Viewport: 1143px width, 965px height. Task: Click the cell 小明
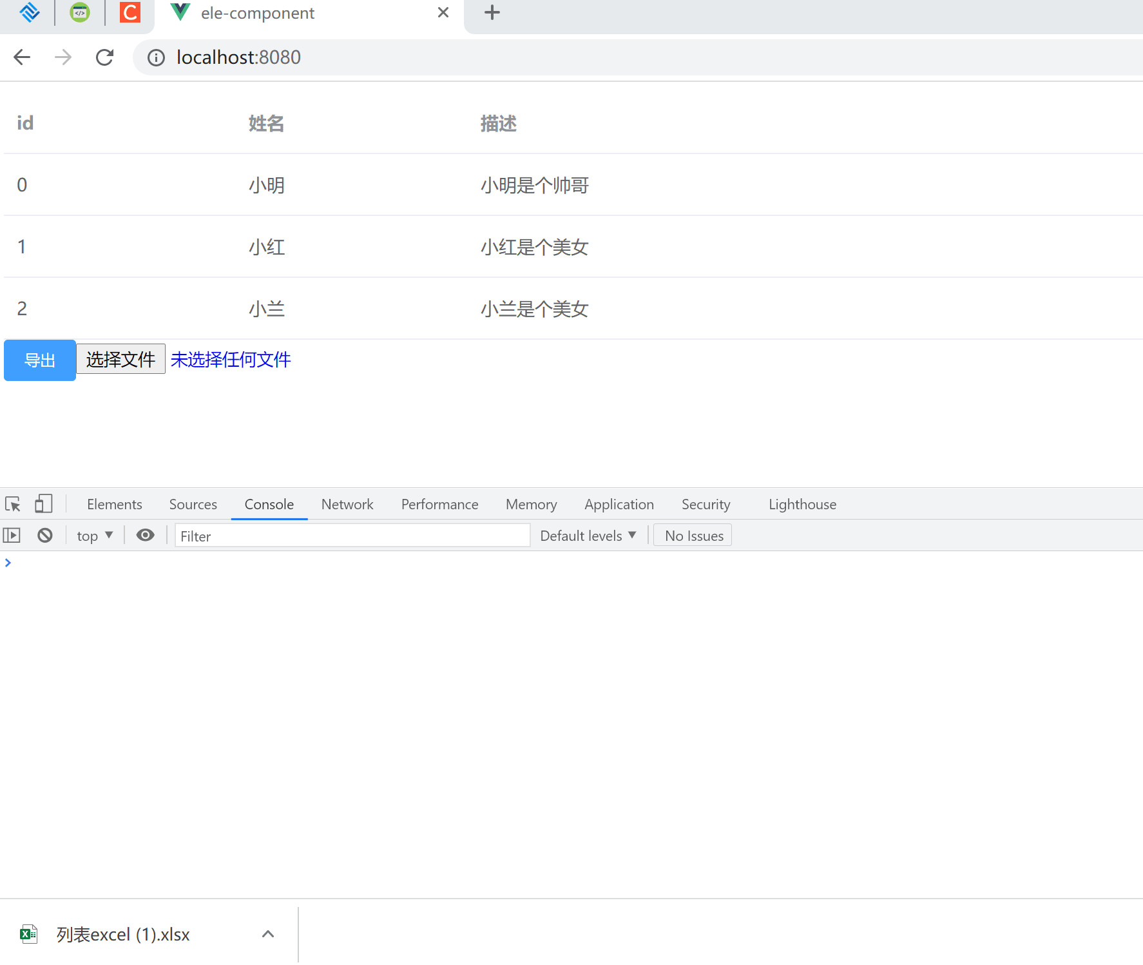267,185
